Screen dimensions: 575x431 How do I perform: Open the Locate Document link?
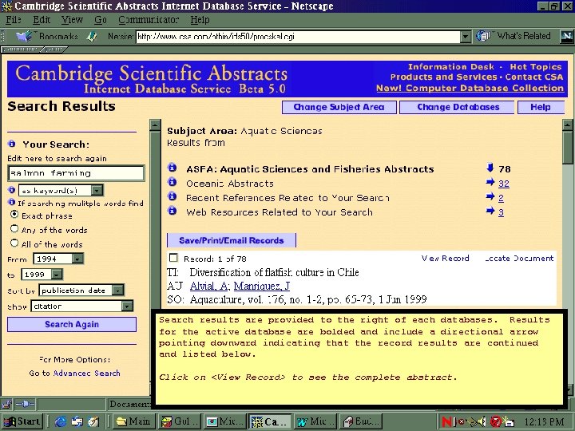coord(519,258)
